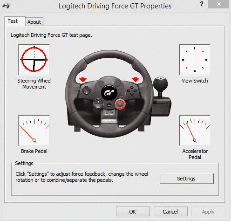Click the force feedback description text
The height and width of the screenshot is (221, 231).
pos(82,177)
